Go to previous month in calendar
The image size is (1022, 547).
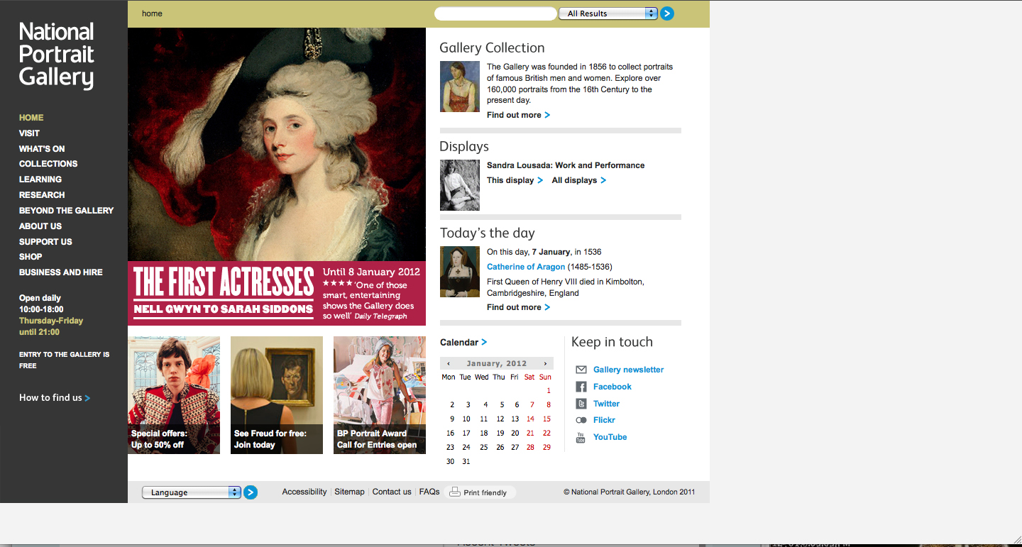click(x=449, y=364)
